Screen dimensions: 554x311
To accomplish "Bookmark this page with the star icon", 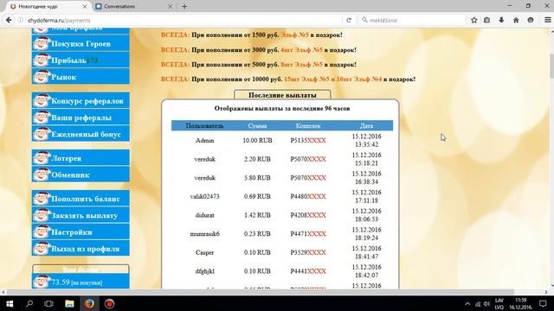I will tap(473, 20).
